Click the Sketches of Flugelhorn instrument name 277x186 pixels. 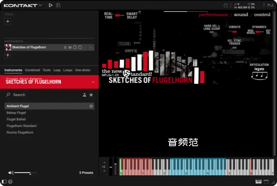point(29,47)
